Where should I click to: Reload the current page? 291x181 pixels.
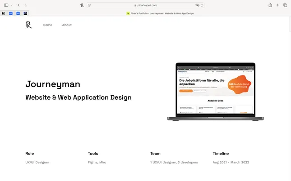point(202,5)
